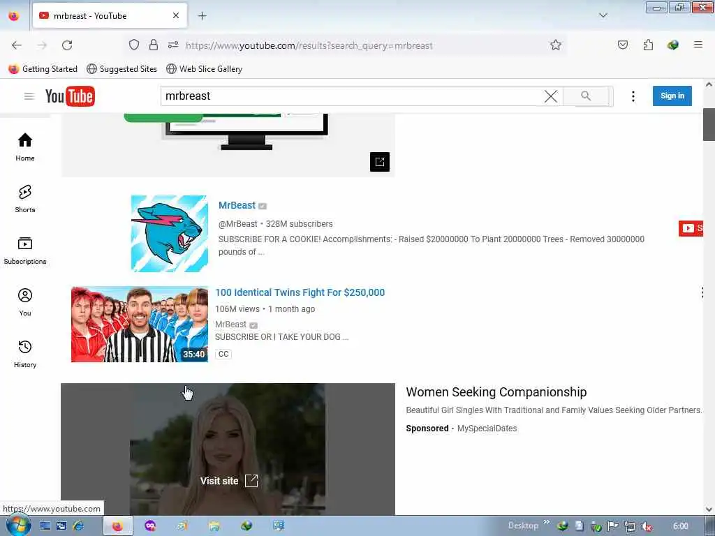Open Subscriptions in YouTube sidebar
This screenshot has height=536, width=715.
[x=25, y=251]
